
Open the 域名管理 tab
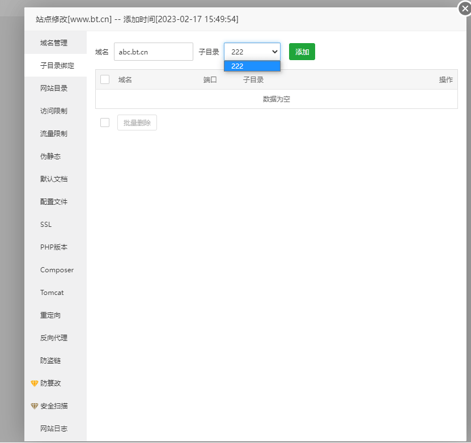click(54, 43)
